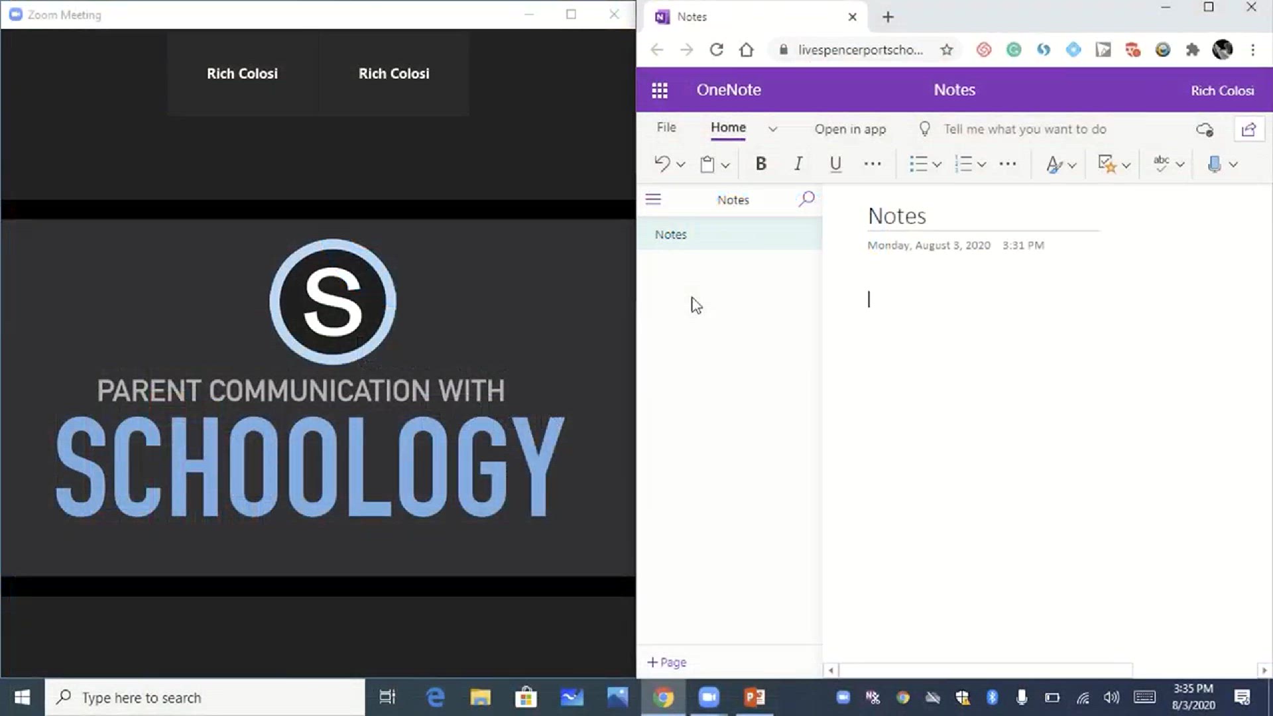
Task: Click the search magnifier in Notes pane
Action: pos(806,199)
